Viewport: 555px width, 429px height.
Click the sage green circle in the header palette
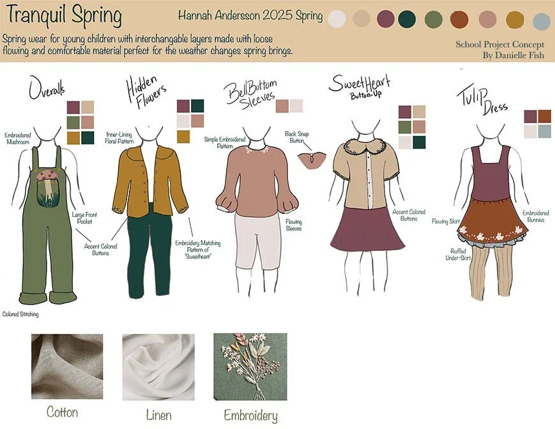click(x=433, y=19)
